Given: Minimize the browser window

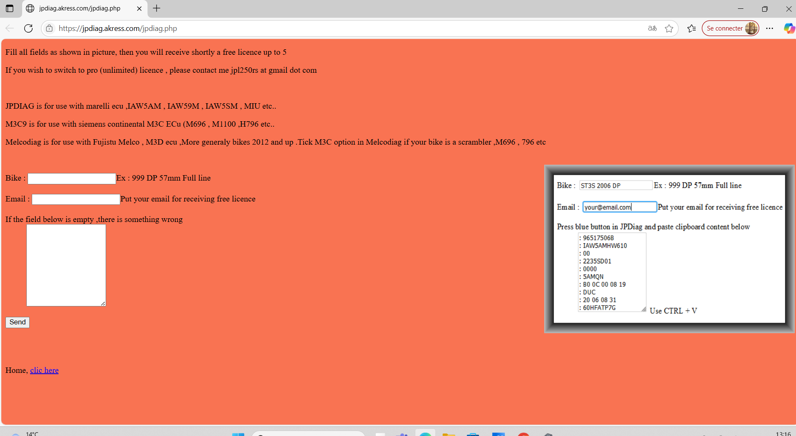Looking at the screenshot, I should click(x=740, y=8).
